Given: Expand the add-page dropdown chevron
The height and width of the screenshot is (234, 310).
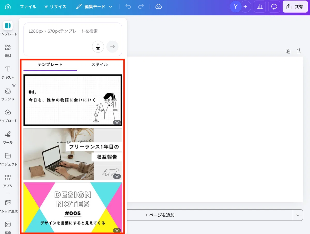Looking at the screenshot, I should pyautogui.click(x=298, y=215).
